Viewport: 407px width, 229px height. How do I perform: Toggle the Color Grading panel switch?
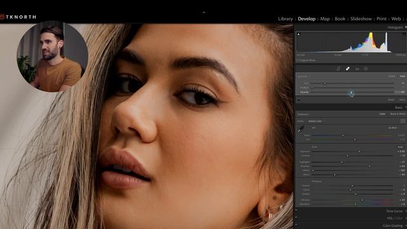tap(296, 225)
